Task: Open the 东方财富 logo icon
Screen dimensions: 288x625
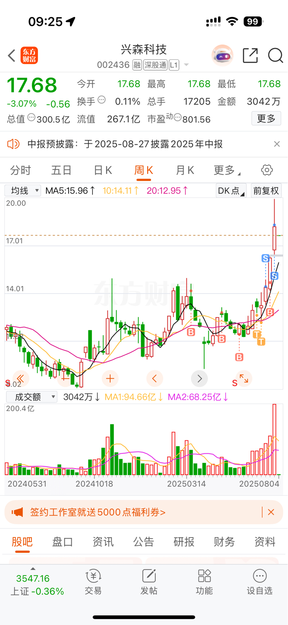Action: pos(29,56)
